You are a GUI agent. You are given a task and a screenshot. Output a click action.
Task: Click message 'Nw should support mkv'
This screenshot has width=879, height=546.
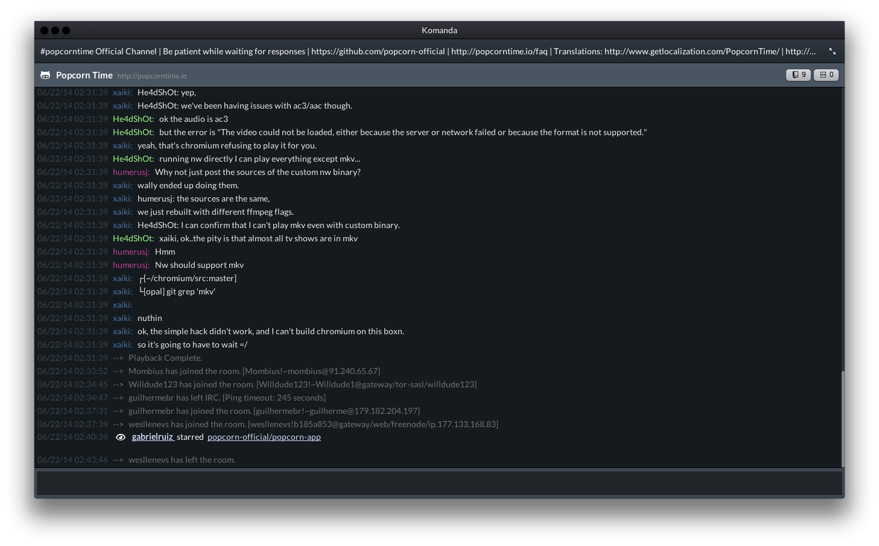(x=200, y=265)
